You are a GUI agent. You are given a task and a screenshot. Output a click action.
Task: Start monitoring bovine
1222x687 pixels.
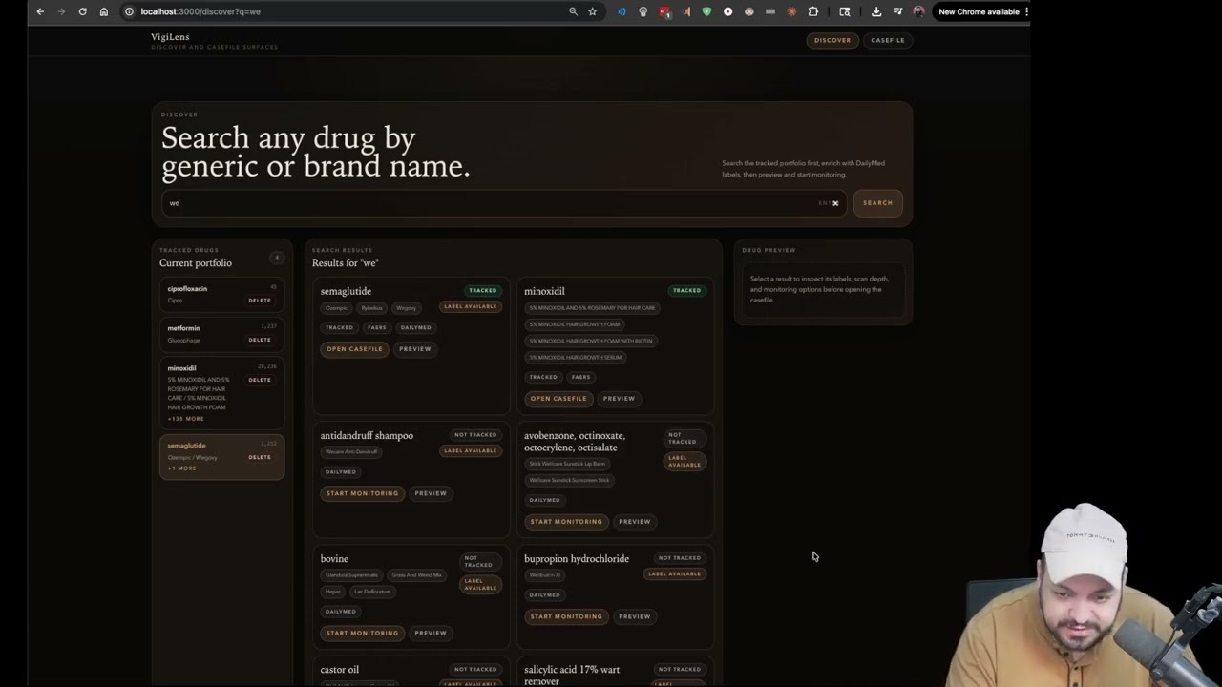click(x=363, y=633)
